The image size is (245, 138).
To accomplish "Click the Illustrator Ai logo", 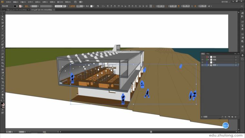I will point(3,2).
